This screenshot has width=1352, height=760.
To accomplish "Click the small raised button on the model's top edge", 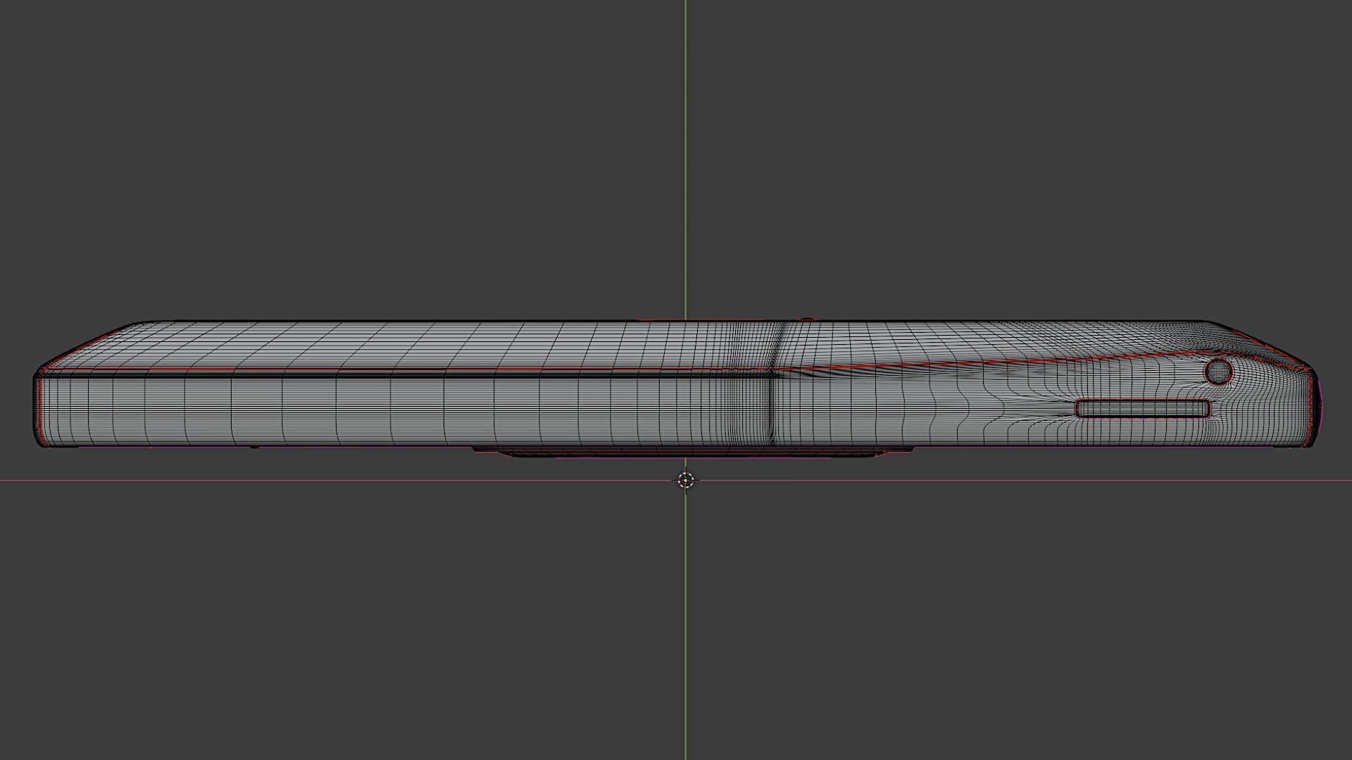I will pos(807,319).
